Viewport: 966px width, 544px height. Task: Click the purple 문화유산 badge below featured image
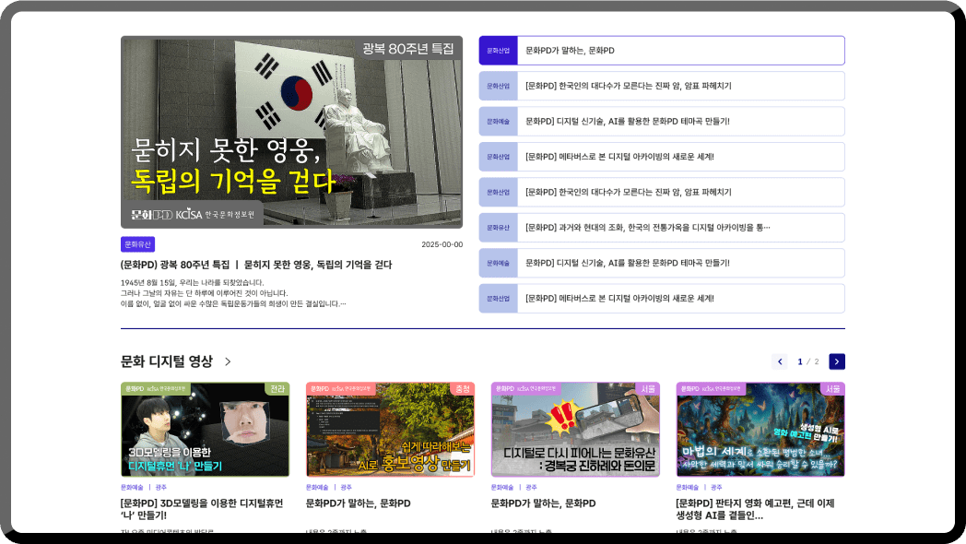coord(137,244)
